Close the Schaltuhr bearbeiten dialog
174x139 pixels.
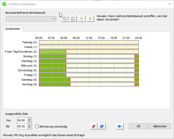click(x=170, y=4)
